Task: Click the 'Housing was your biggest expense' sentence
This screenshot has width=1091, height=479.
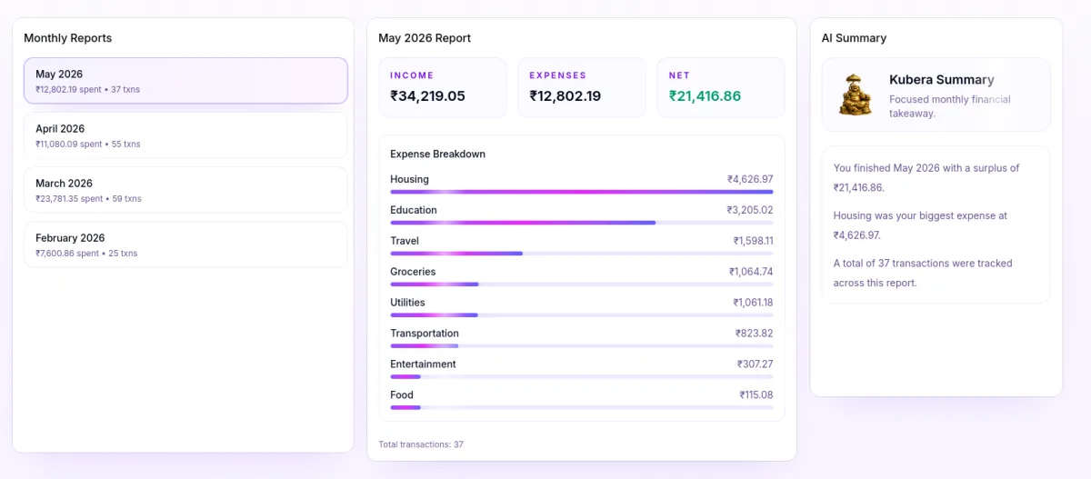Action: tap(921, 225)
